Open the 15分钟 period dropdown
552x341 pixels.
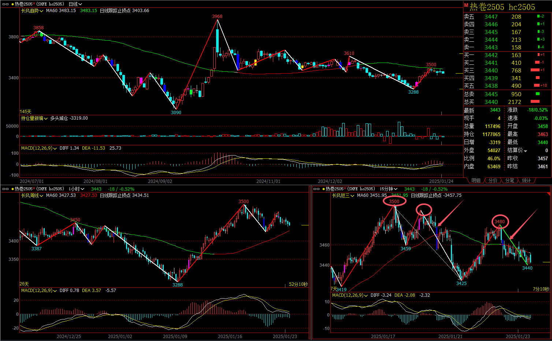click(x=388, y=189)
